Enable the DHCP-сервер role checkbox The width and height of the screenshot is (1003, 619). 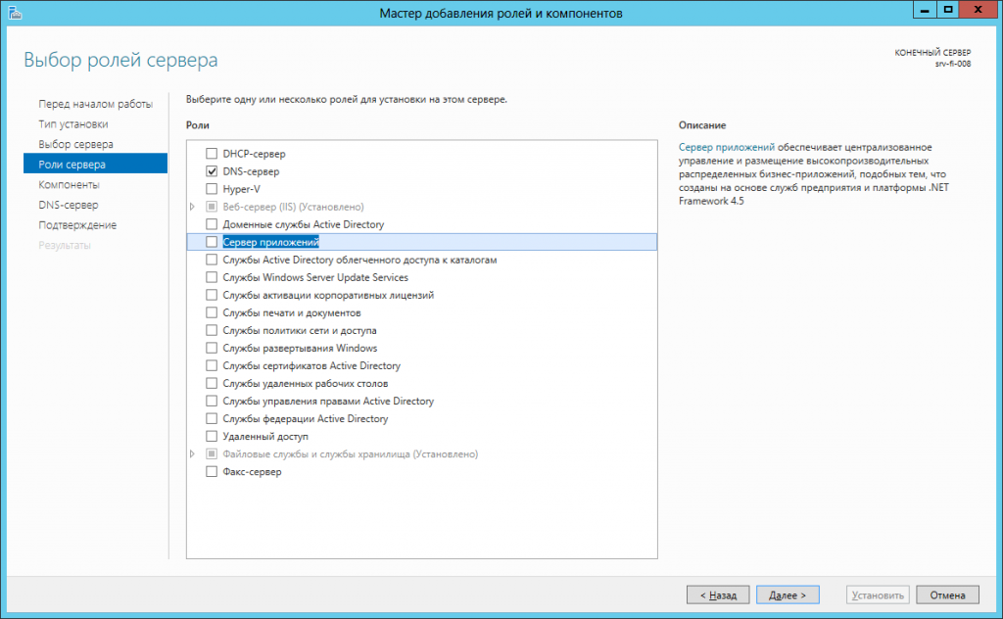tap(211, 154)
